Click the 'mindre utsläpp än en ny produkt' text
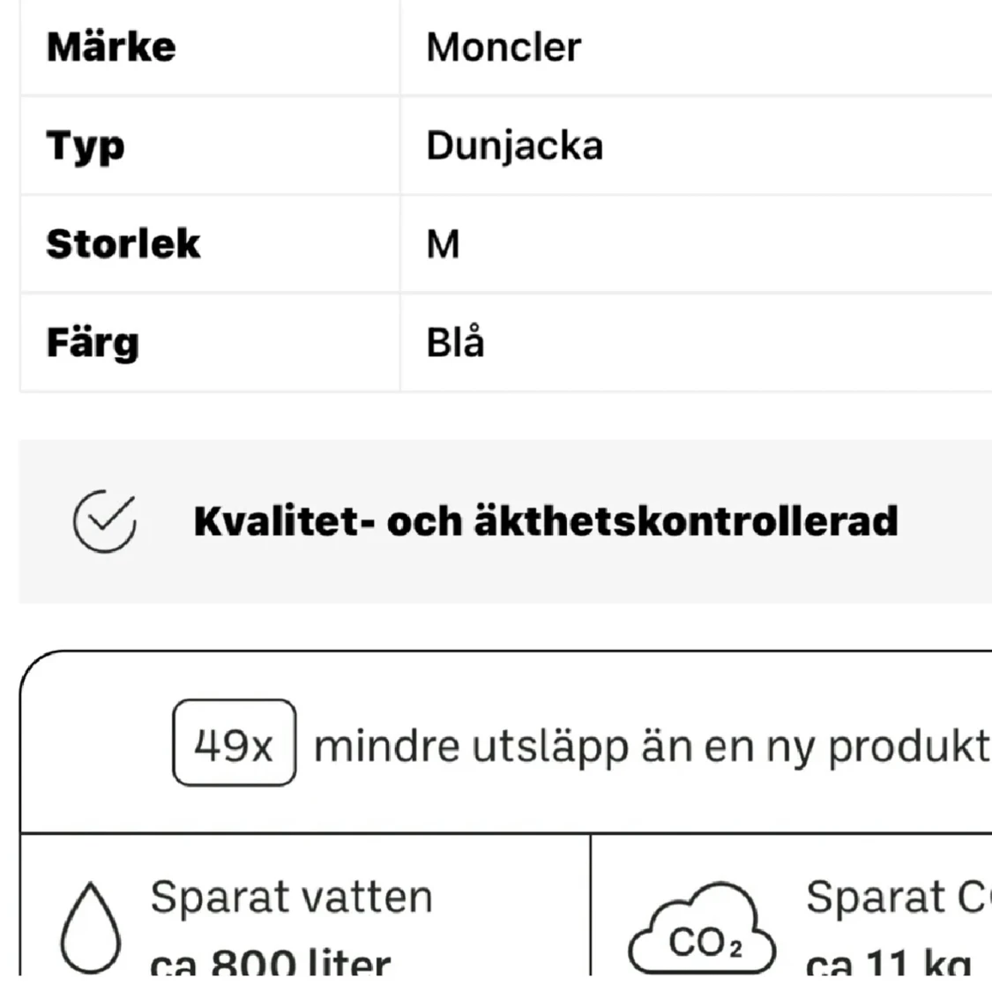The width and height of the screenshot is (992, 992). (x=652, y=747)
